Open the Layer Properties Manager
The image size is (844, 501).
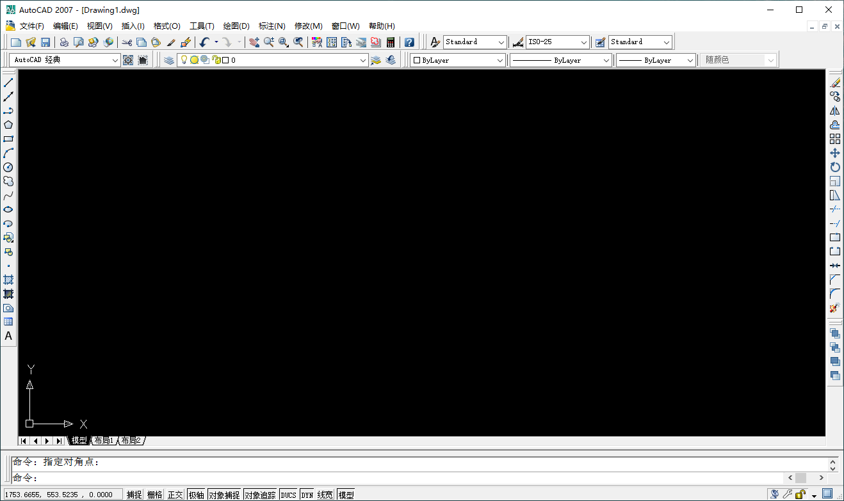point(169,60)
